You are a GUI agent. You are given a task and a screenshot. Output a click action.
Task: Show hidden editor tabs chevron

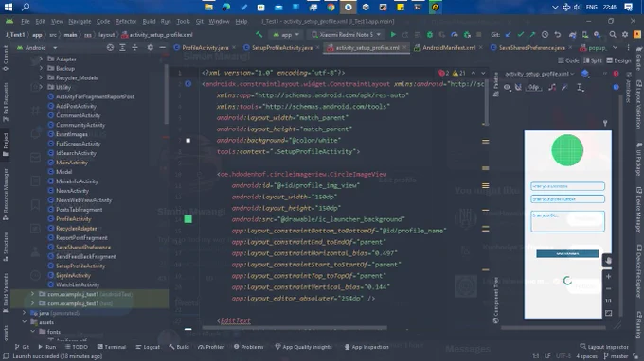pos(615,48)
